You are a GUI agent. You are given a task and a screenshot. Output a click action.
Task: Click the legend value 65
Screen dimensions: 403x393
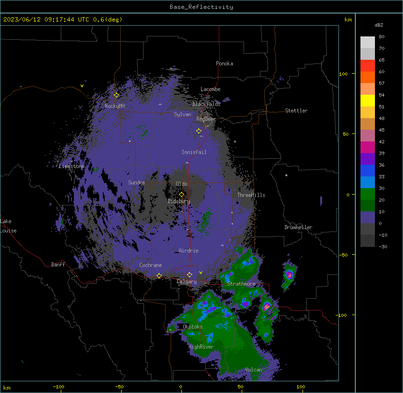tap(381, 60)
